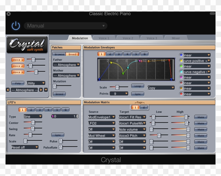Image resolution: width=221 pixels, height=176 pixels.
Task: Select the Breed tab in Patches
Action: tap(72, 54)
